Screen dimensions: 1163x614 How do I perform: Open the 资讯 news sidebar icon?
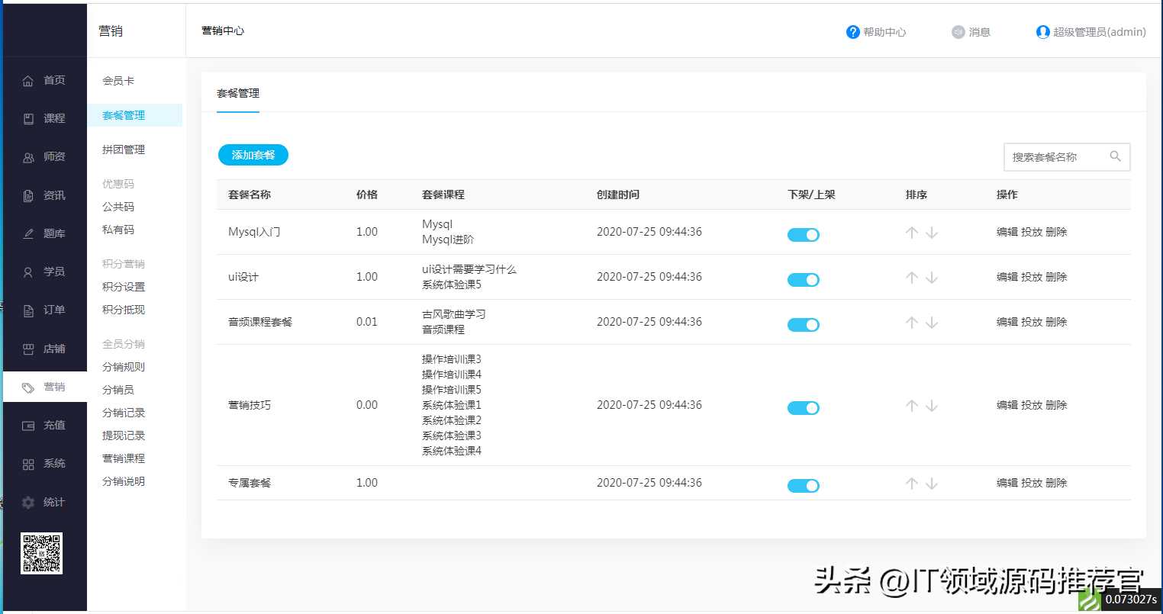click(28, 196)
